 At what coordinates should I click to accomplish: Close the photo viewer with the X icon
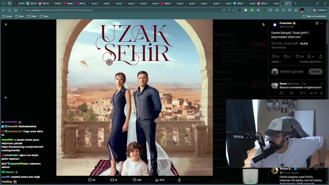6,24
